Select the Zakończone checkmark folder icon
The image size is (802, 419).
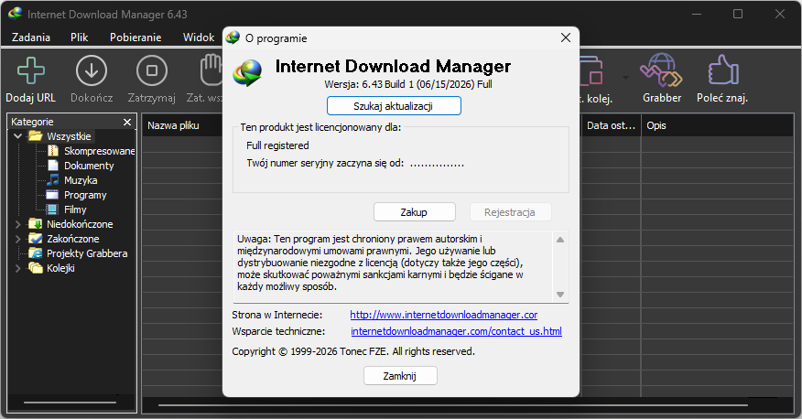(36, 239)
